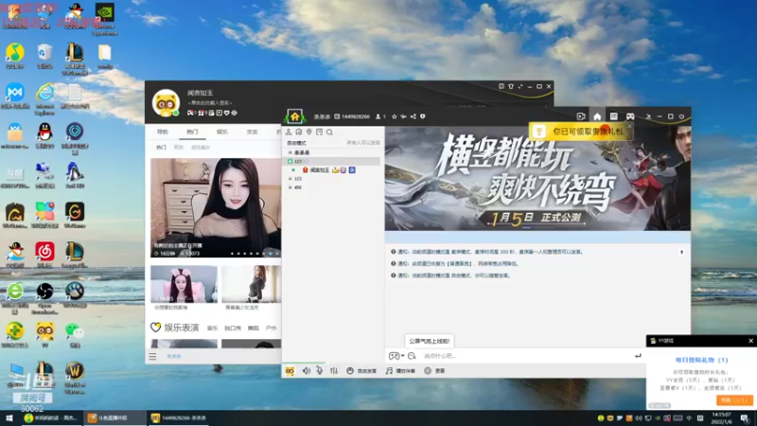Open the skin T-shirt icon in YY main window
The image size is (757, 426).
(x=511, y=86)
